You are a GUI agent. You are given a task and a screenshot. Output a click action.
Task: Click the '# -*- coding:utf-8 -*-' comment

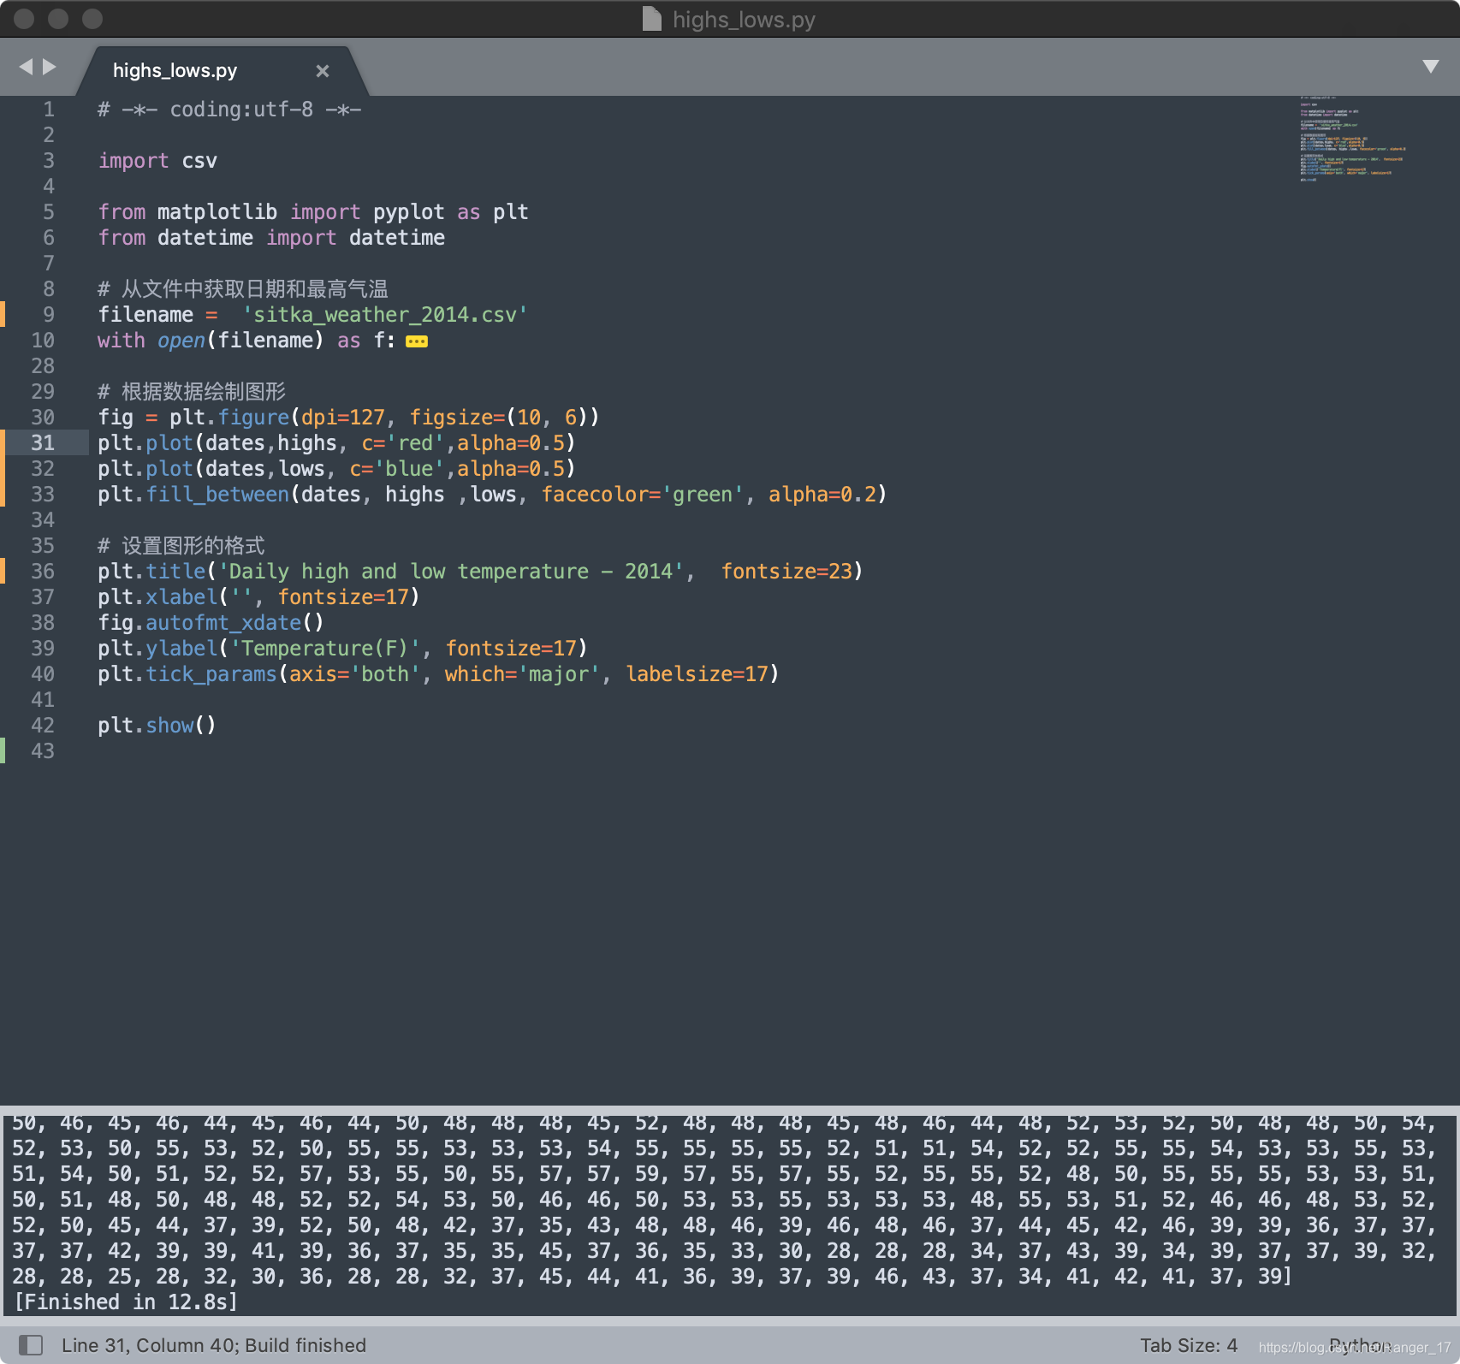(229, 110)
